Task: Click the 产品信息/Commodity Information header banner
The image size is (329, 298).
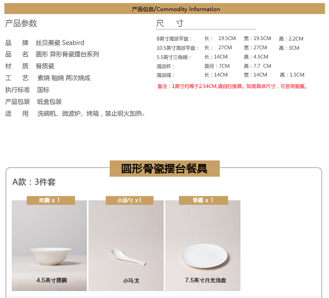Action: (164, 9)
